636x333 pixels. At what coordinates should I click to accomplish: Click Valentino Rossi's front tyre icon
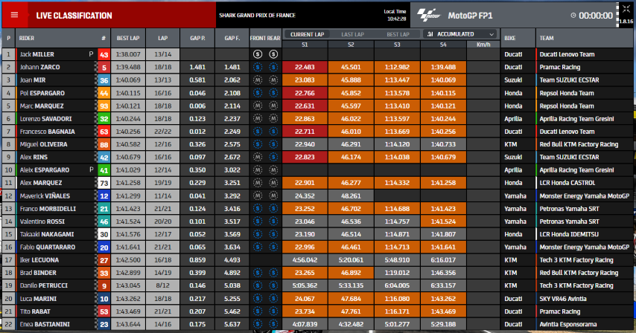258,222
